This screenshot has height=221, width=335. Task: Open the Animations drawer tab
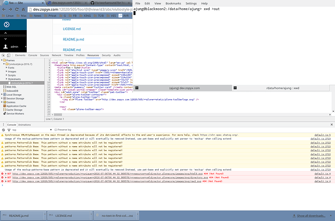pyautogui.click(x=24, y=125)
